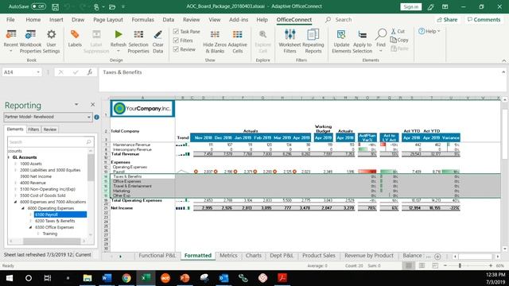Open Reporting pane options arrow
Screen dimensions: 509x286
(x=76, y=104)
